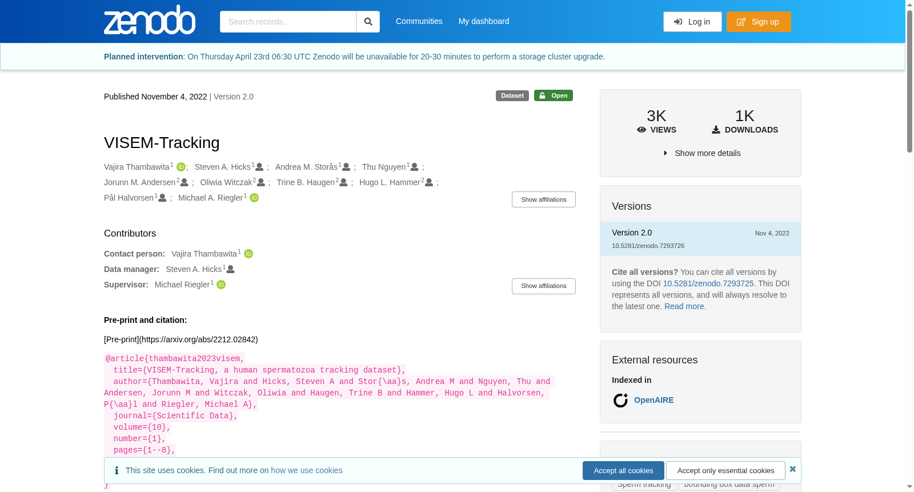Click the profile icon beside Jorunn M. Andersen
This screenshot has width=914, height=492.
185,182
